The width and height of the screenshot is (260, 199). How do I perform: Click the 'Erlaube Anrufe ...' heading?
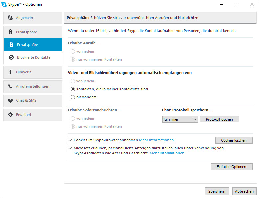[84, 43]
